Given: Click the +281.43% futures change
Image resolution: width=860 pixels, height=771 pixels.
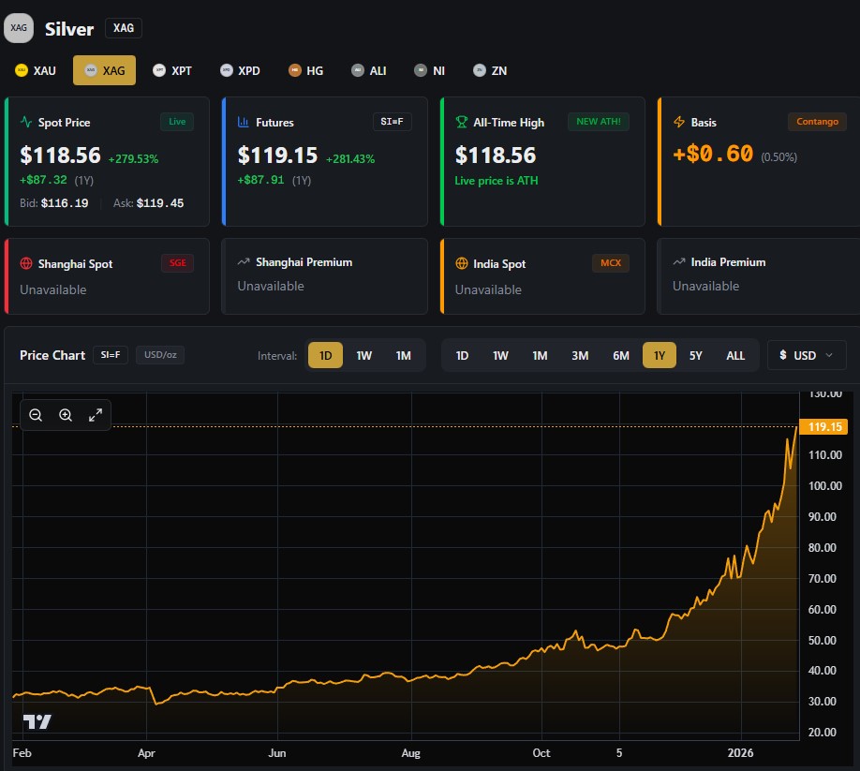Looking at the screenshot, I should [350, 159].
